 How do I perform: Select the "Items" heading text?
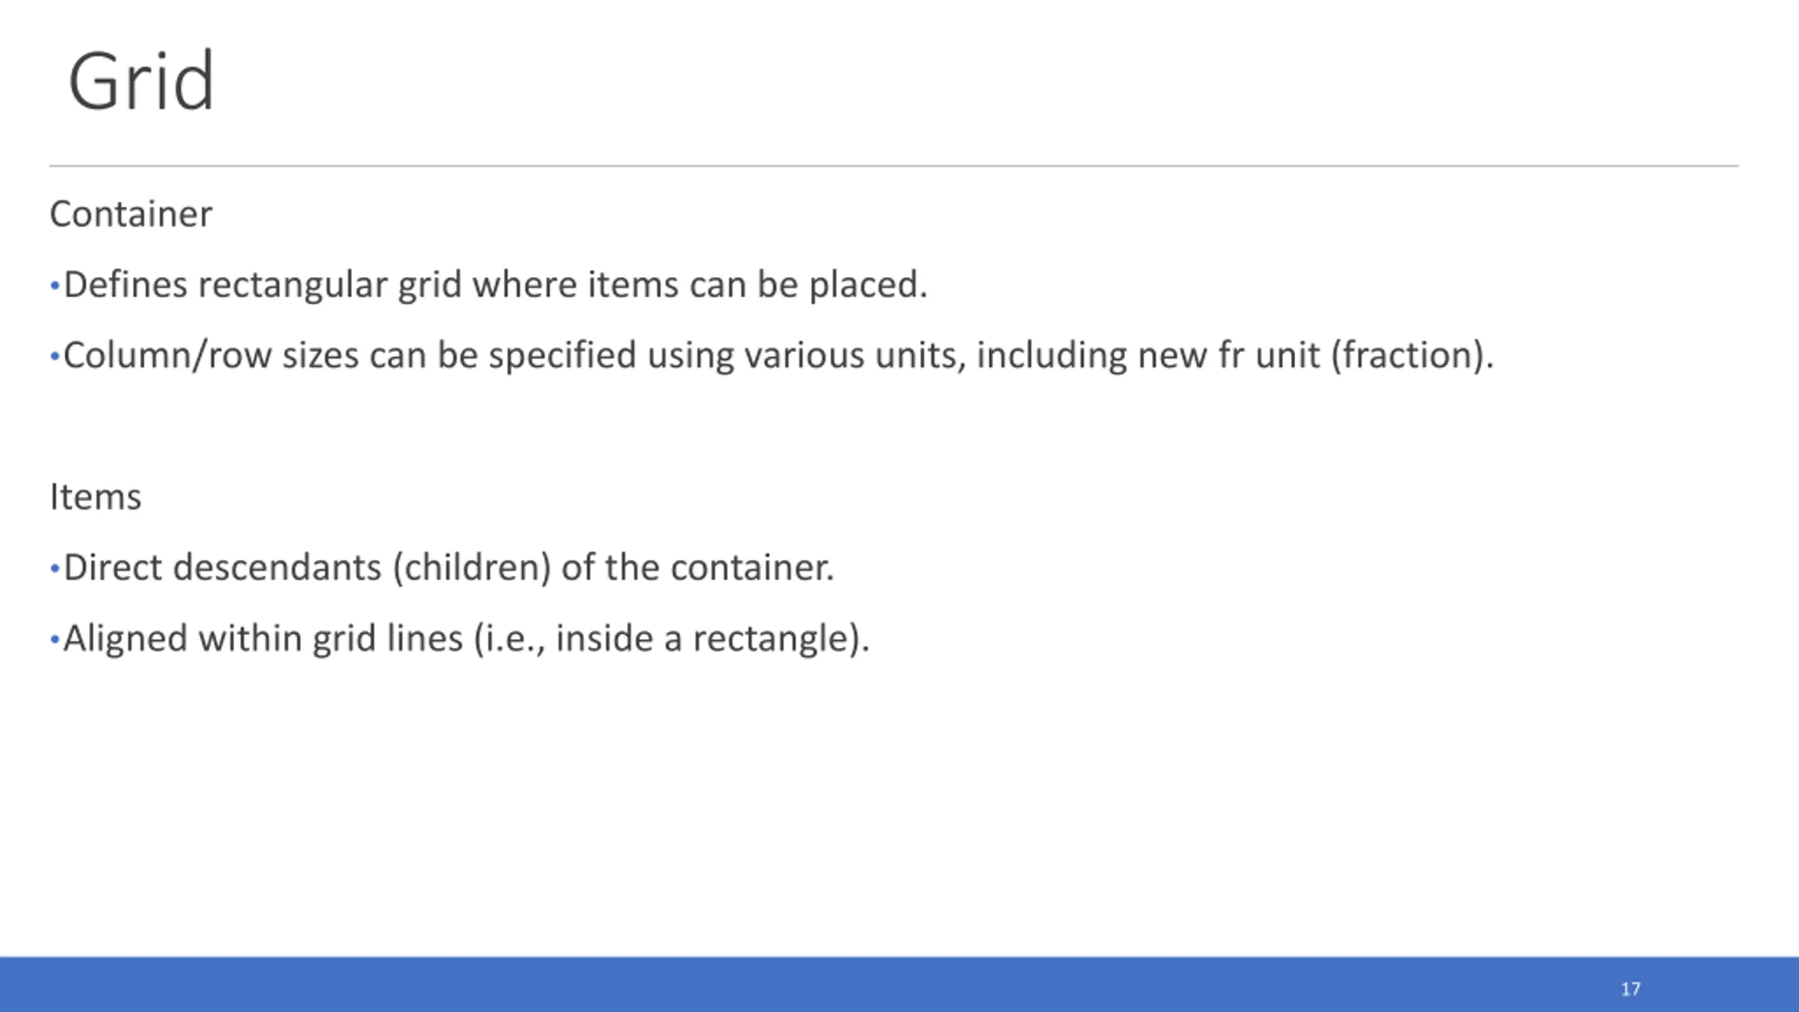point(96,497)
